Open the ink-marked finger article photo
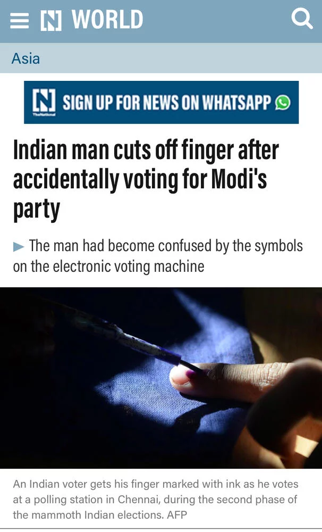 coord(161,378)
